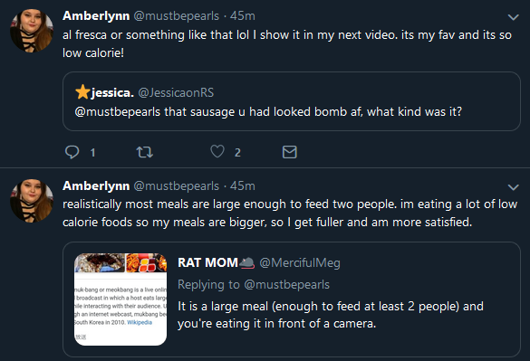Open Amberlynn's avatar on the first tweet
The width and height of the screenshot is (530, 361).
pyautogui.click(x=32, y=31)
